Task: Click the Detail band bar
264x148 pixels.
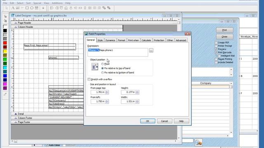Action: tap(47, 114)
